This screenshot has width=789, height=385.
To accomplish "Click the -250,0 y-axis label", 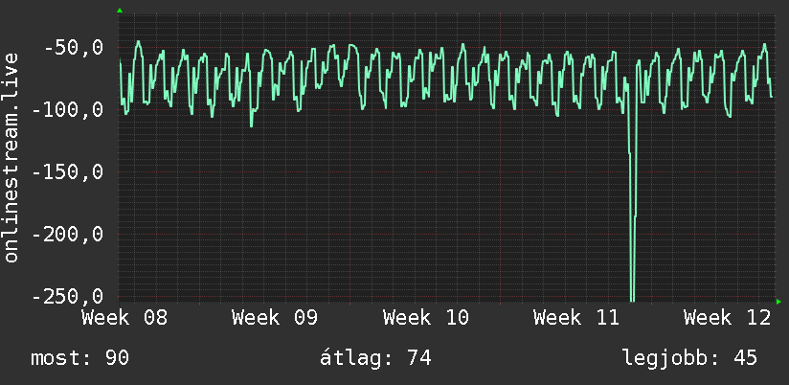I will click(67, 297).
